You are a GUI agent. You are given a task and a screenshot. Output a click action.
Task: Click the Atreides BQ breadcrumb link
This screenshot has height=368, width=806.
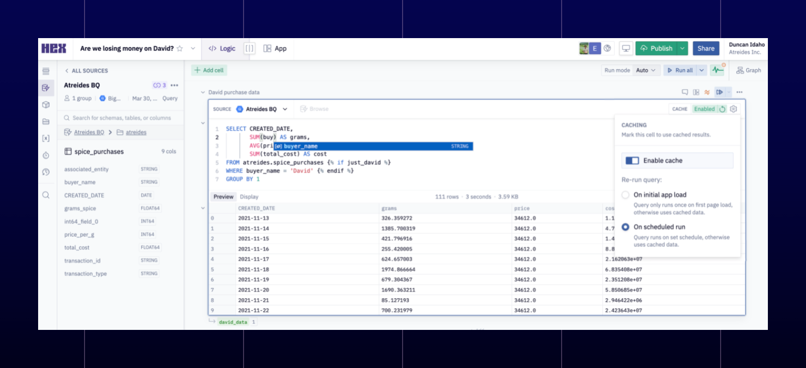pyautogui.click(x=89, y=132)
